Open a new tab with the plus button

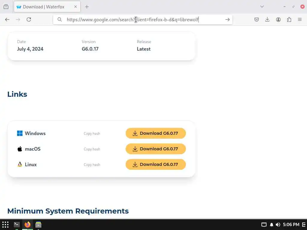pos(87,7)
